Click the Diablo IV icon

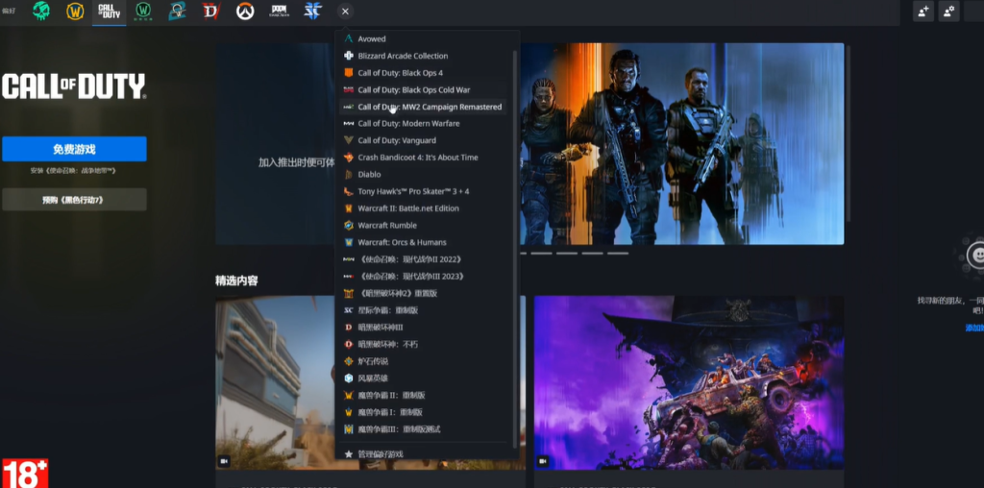pos(211,12)
